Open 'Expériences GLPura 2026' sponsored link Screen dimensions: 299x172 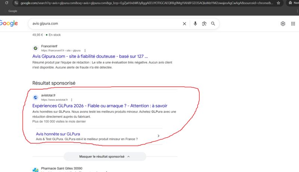tap(100, 106)
